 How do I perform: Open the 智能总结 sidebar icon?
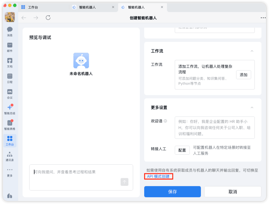[x=10, y=110]
